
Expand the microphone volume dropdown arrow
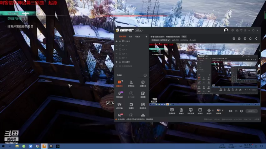click(x=213, y=111)
